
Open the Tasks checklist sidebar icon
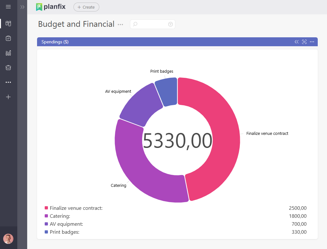click(8, 38)
